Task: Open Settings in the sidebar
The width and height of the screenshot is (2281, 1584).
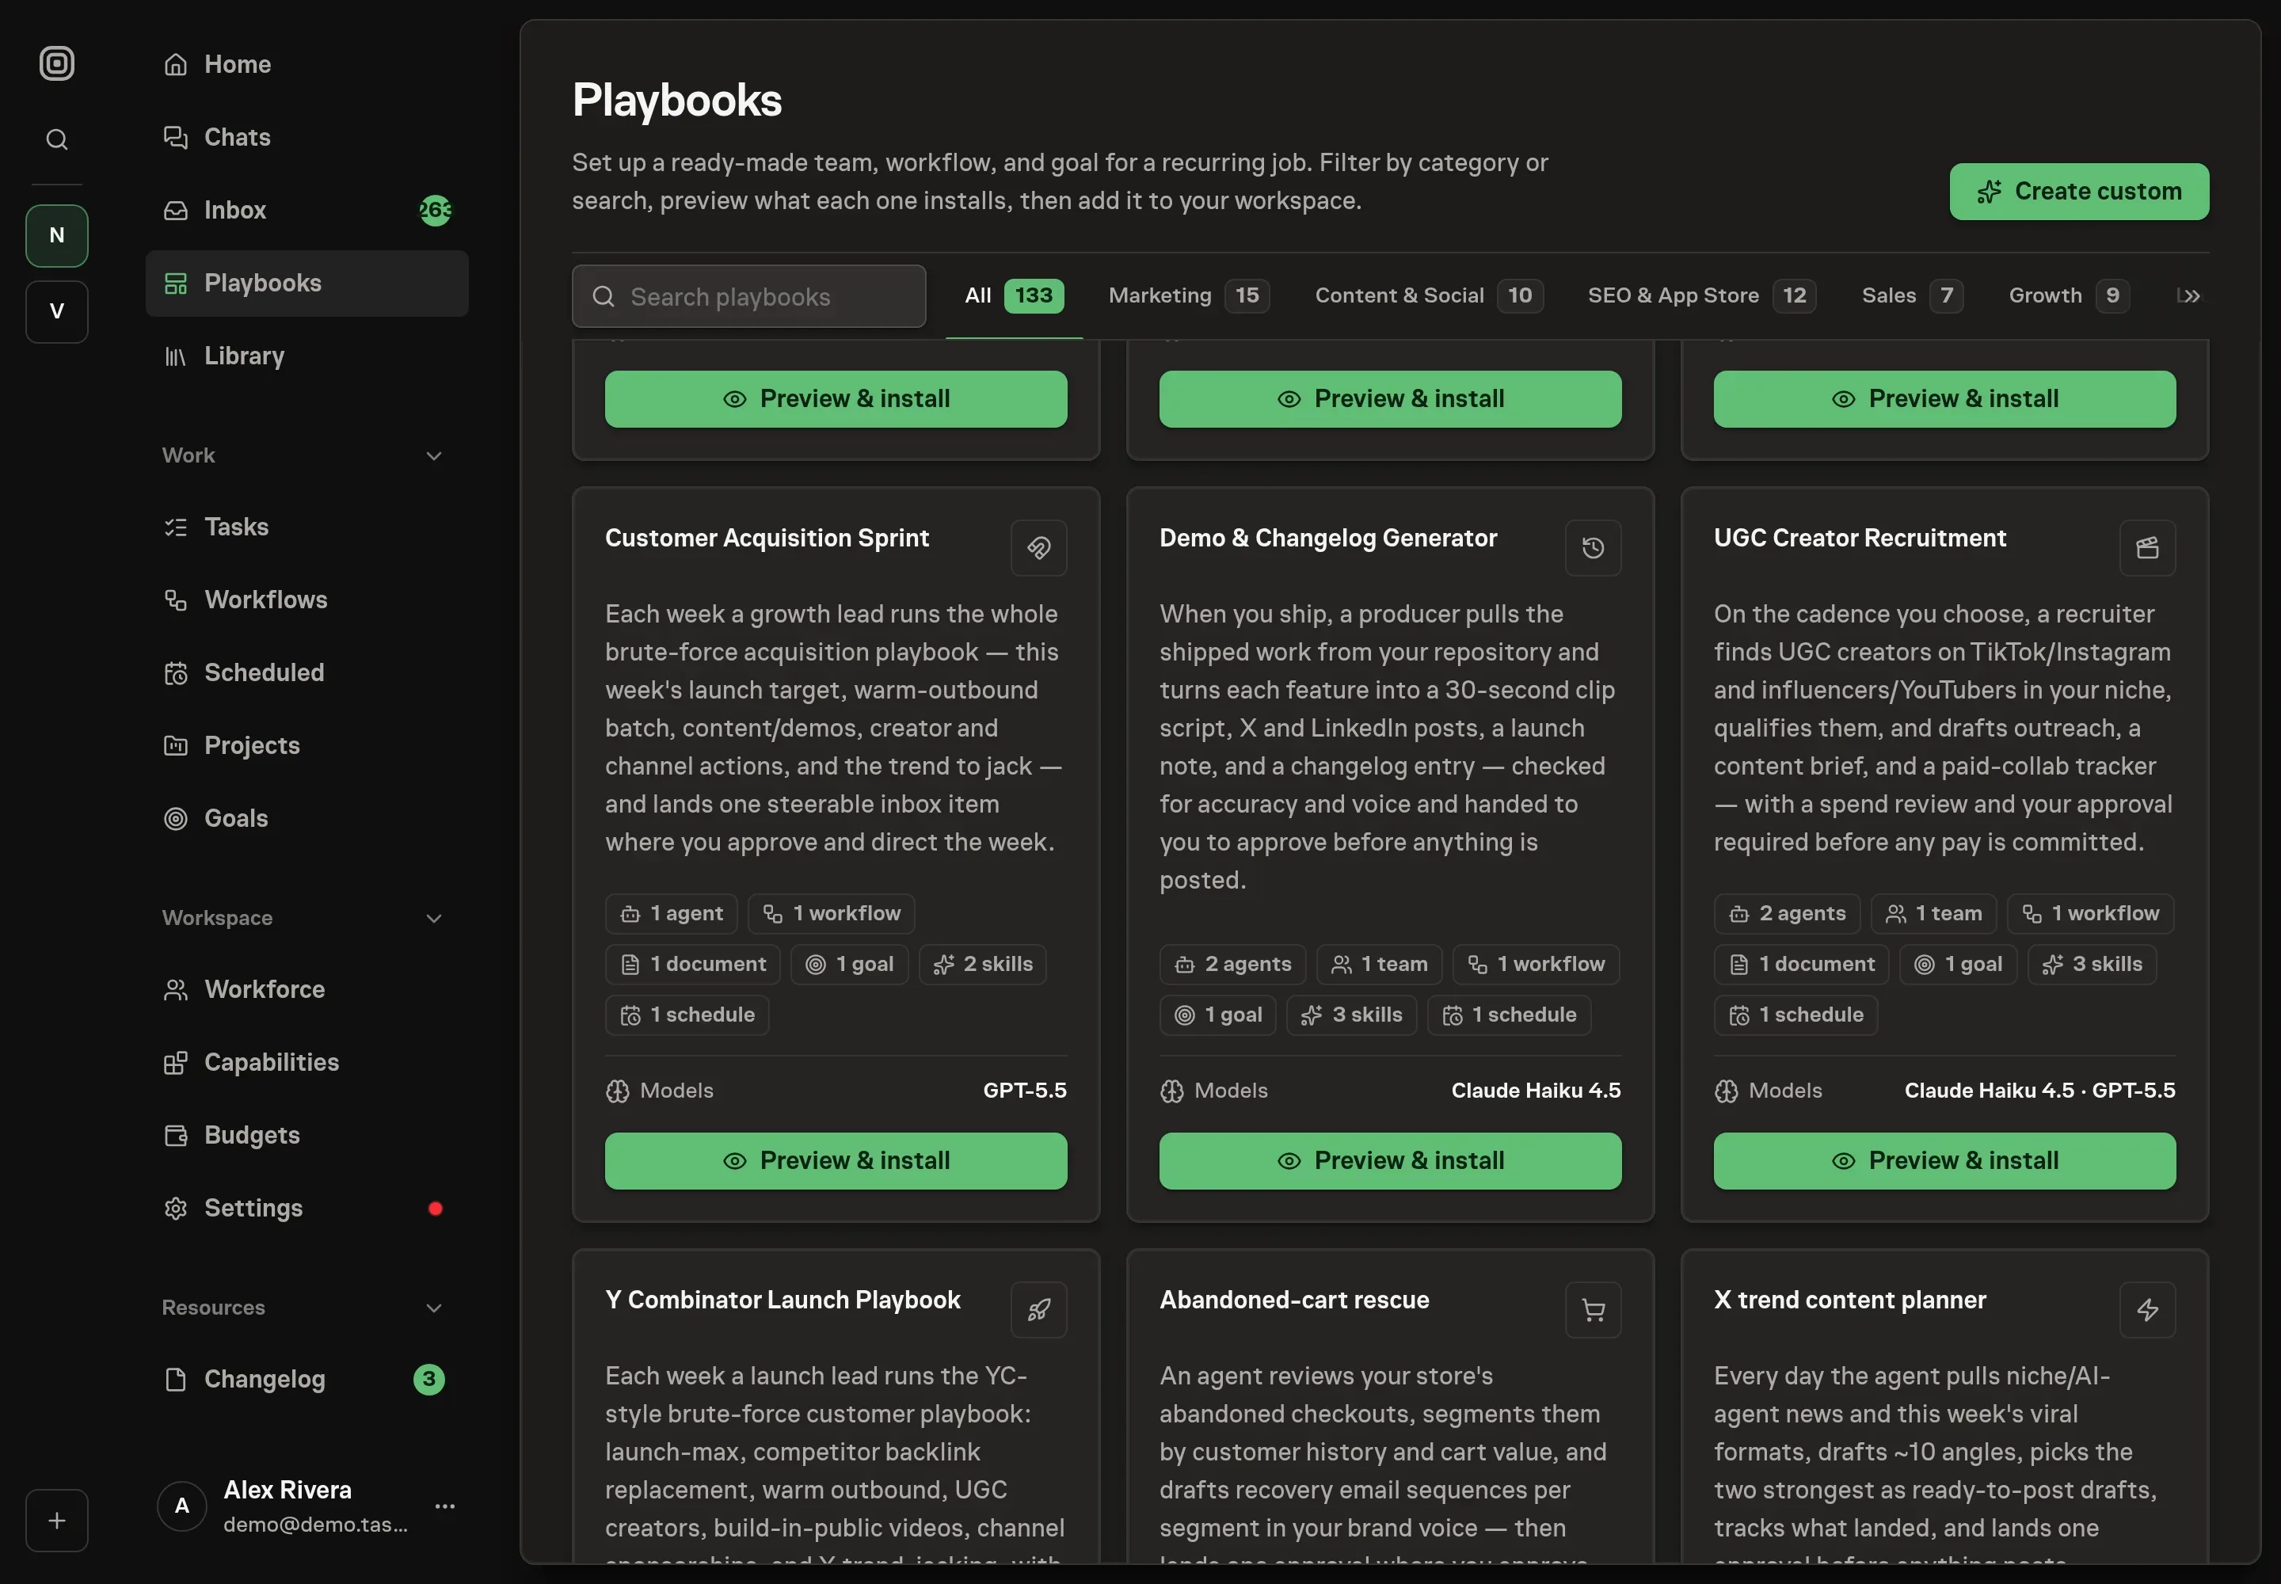Action: pyautogui.click(x=307, y=1208)
